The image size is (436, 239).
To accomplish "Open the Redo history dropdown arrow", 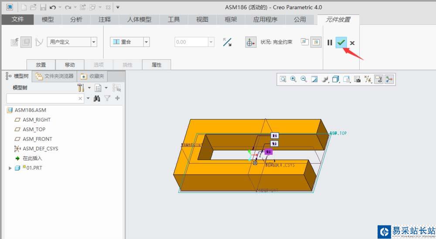I will 75,7.
